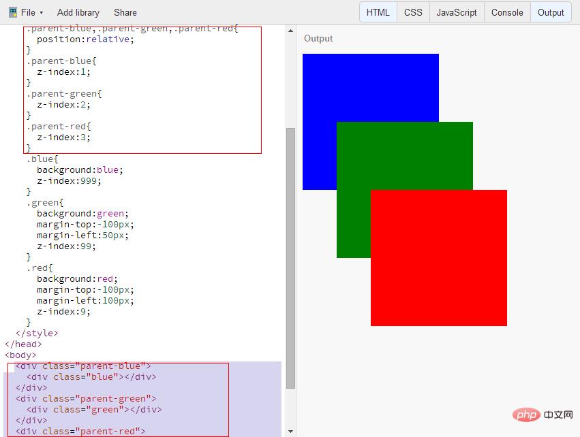Click 'background:green;' code line

point(82,214)
